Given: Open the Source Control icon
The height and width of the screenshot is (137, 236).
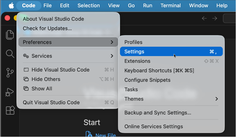Looking at the screenshot, I should [x=10, y=72].
